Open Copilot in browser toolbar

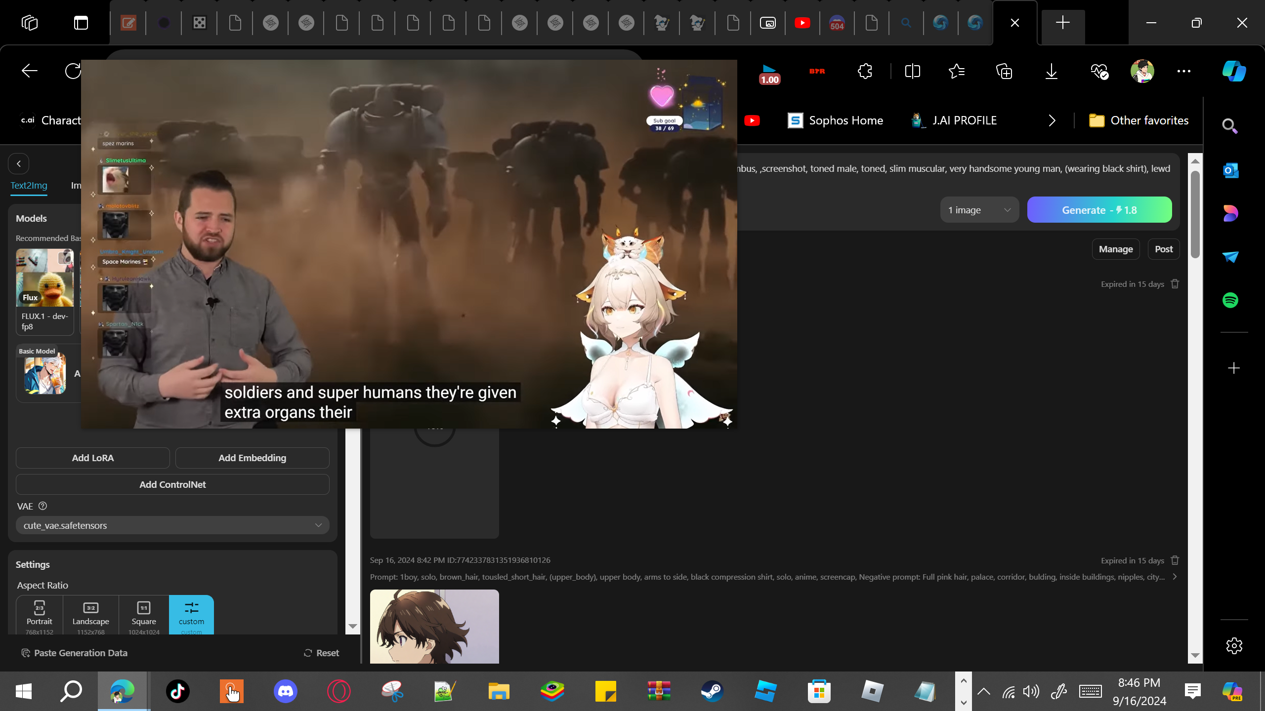1234,71
